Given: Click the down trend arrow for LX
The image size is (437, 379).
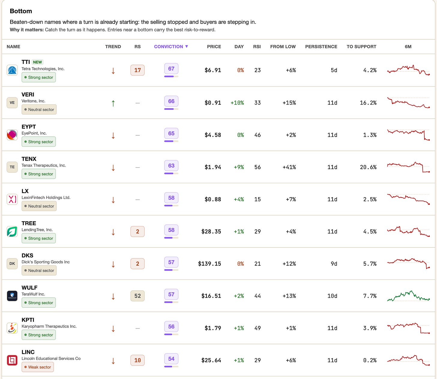Looking at the screenshot, I should click(113, 200).
